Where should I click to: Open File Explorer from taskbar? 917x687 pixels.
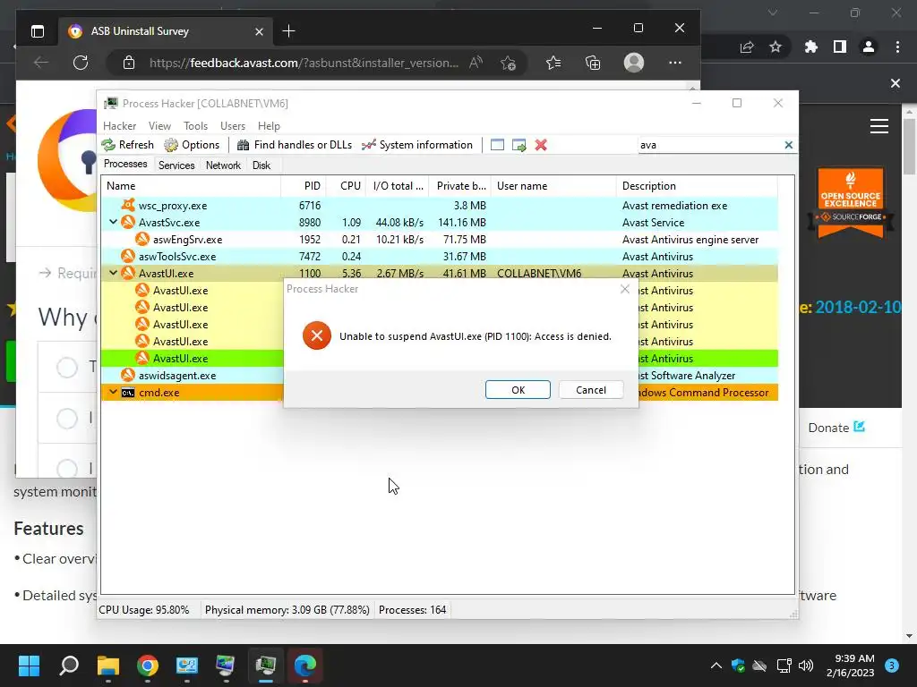click(x=108, y=666)
